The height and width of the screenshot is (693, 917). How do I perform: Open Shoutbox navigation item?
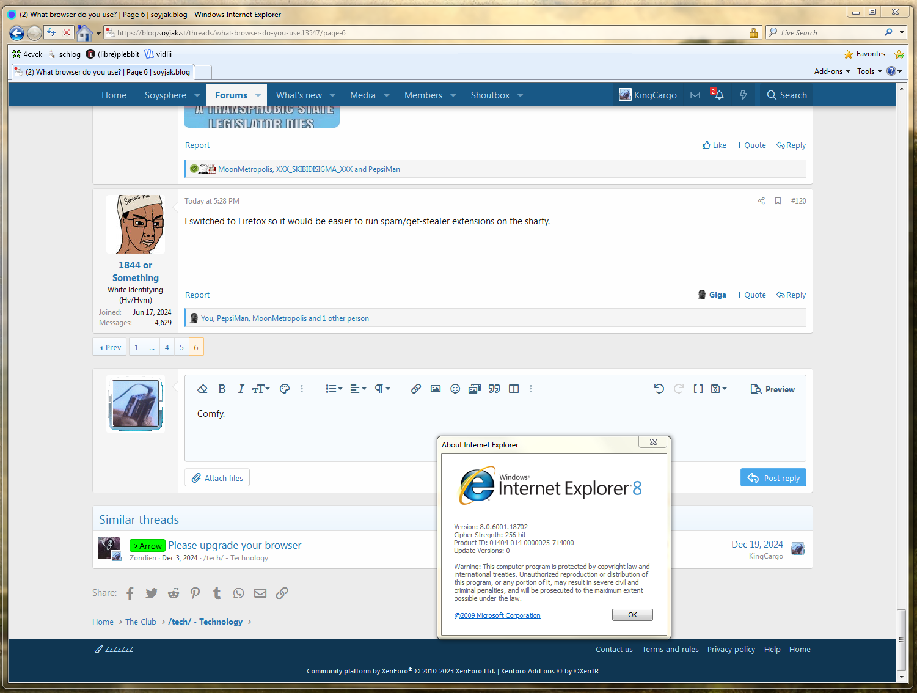pyautogui.click(x=490, y=95)
